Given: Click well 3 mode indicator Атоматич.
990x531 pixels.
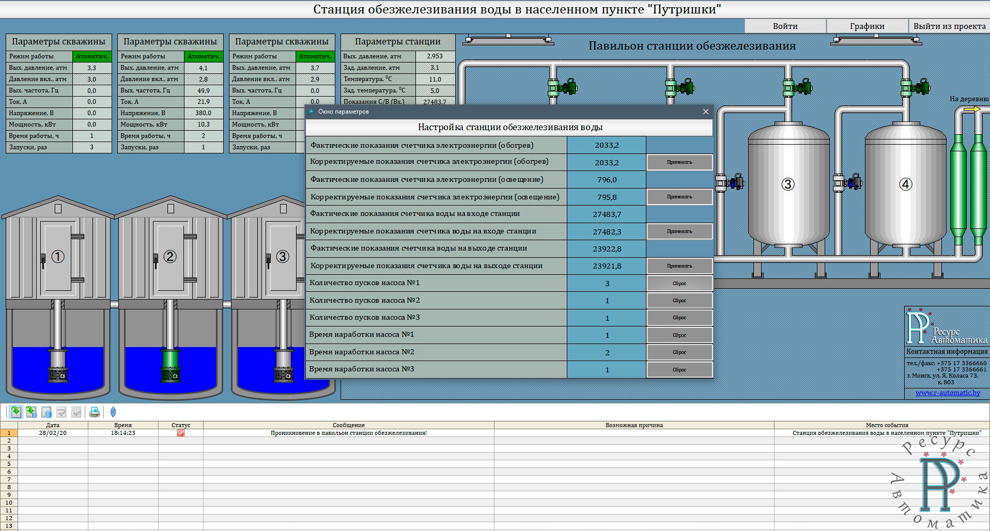Looking at the screenshot, I should tap(315, 56).
